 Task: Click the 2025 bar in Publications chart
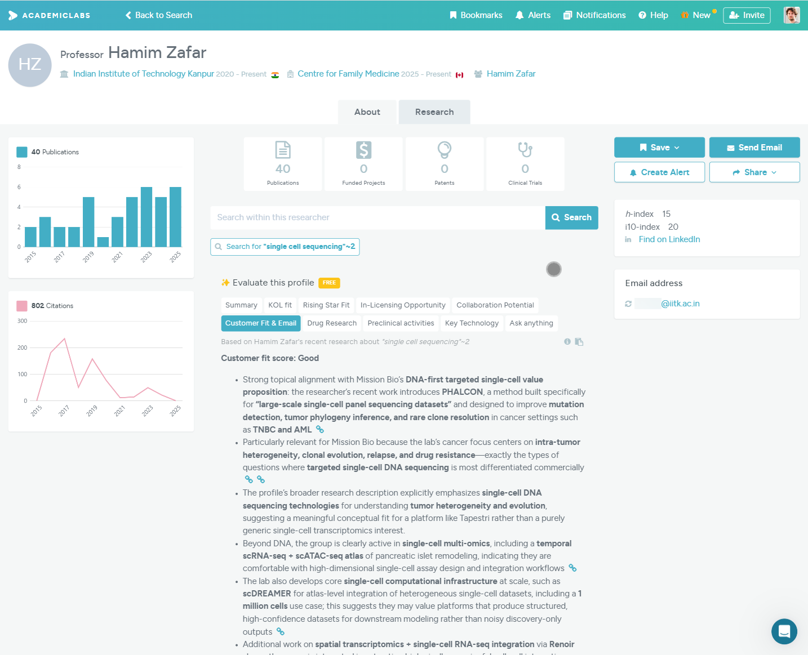(x=175, y=217)
